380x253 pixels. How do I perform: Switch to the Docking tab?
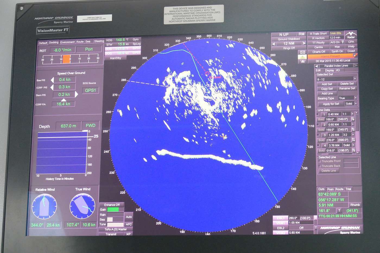pyautogui.click(x=53, y=42)
